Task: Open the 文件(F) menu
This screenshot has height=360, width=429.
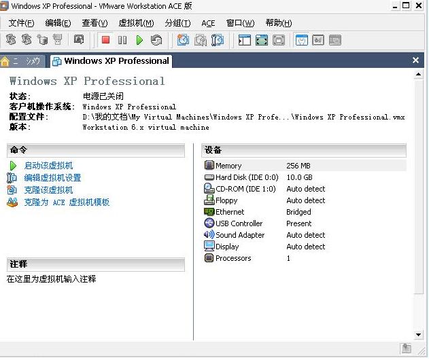Action: (x=21, y=23)
